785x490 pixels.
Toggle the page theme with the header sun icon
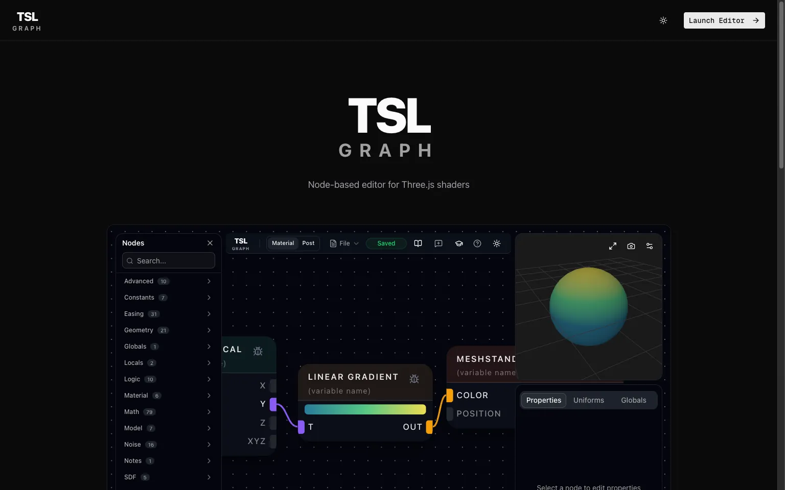663,20
